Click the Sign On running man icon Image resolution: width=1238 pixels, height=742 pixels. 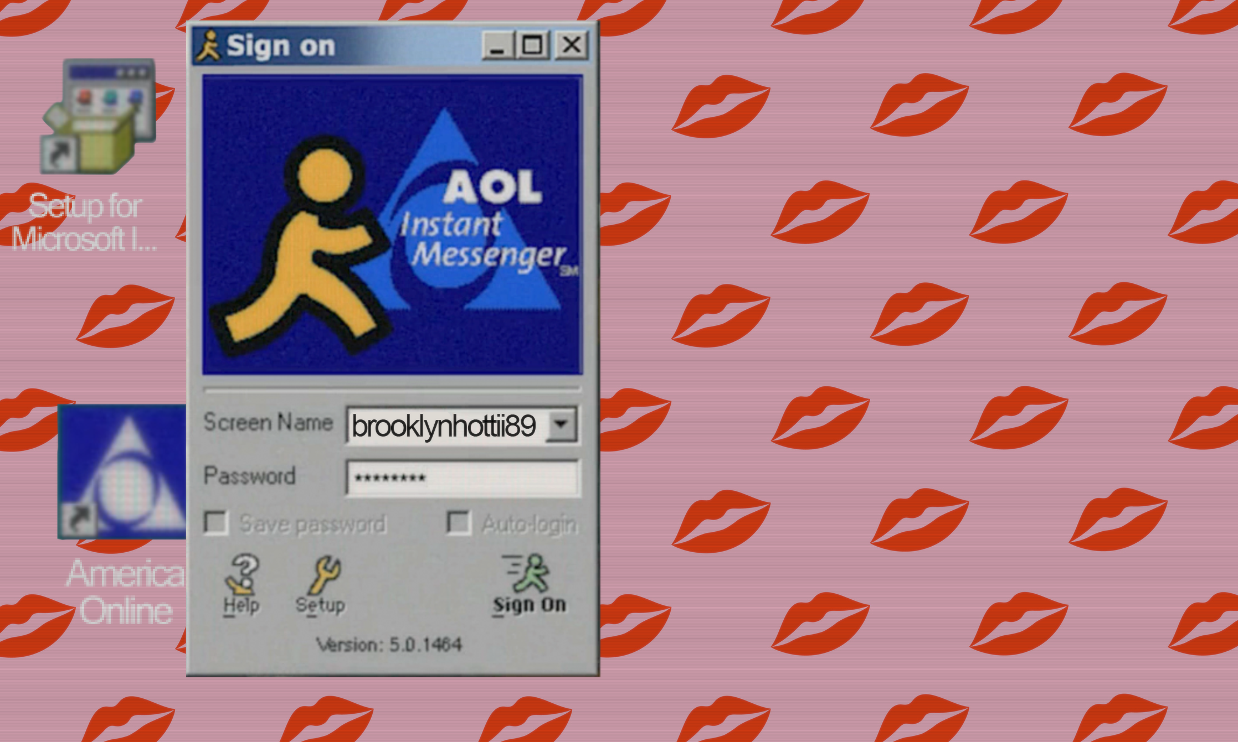pyautogui.click(x=530, y=574)
